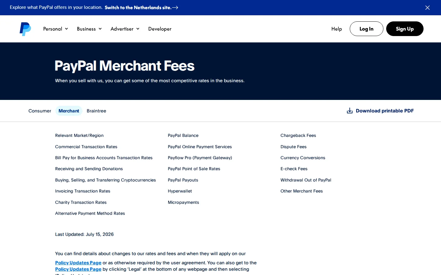The height and width of the screenshot is (275, 441).
Task: Open PayPal Payouts link
Action: click(x=183, y=180)
